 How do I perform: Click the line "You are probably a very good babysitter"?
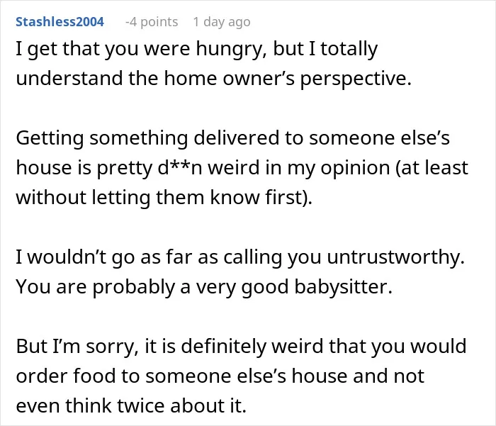[x=204, y=287]
